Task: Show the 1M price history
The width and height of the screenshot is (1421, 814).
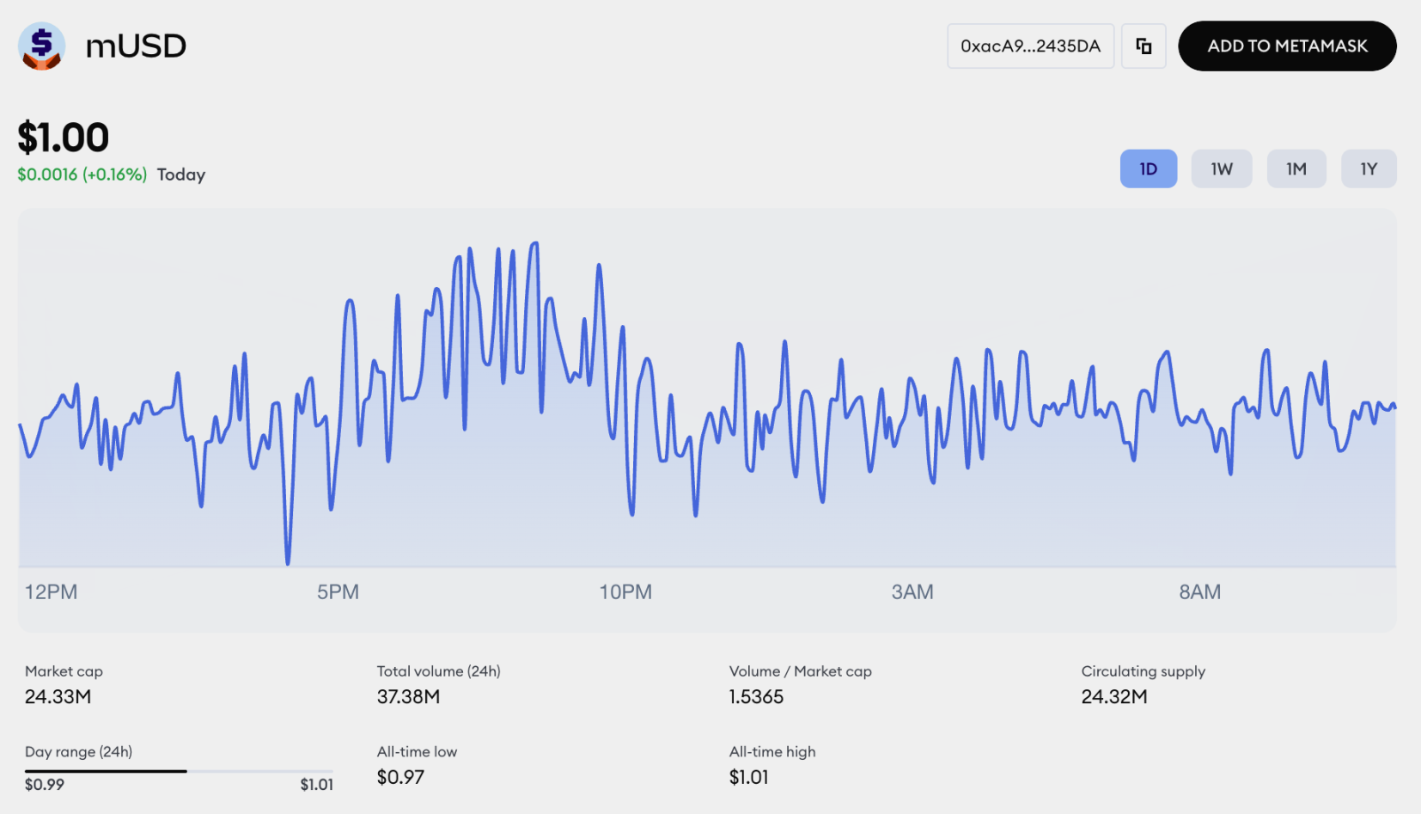Action: tap(1296, 169)
